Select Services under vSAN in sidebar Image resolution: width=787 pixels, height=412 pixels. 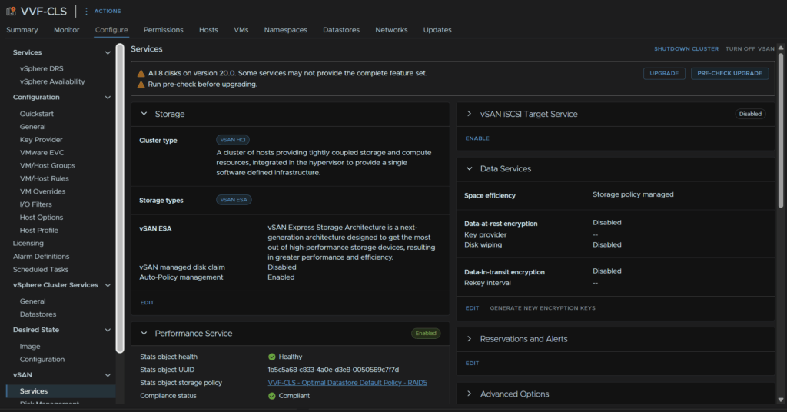[34, 391]
